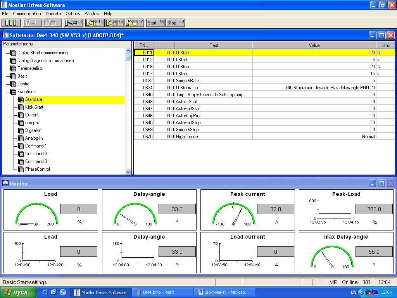Select the SmoothRate parameter row
This screenshot has height=298, width=397.
[264, 81]
